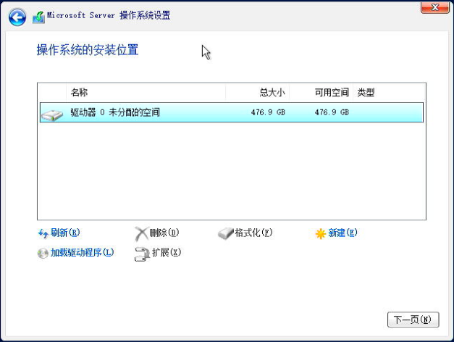454x342 pixels.
Task: Click the new partition star icon
Action: point(321,233)
